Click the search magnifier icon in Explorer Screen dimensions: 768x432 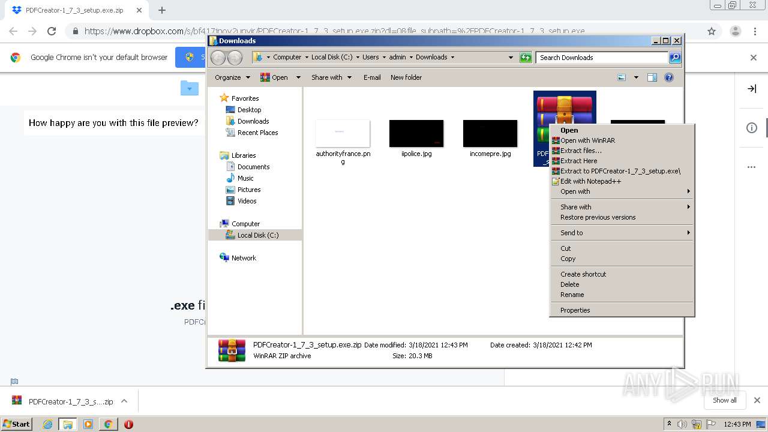pyautogui.click(x=675, y=58)
